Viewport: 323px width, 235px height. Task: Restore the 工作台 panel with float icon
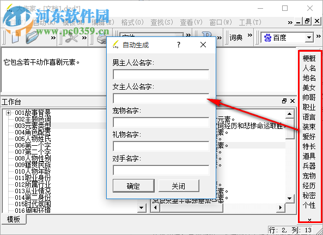coord(284,101)
